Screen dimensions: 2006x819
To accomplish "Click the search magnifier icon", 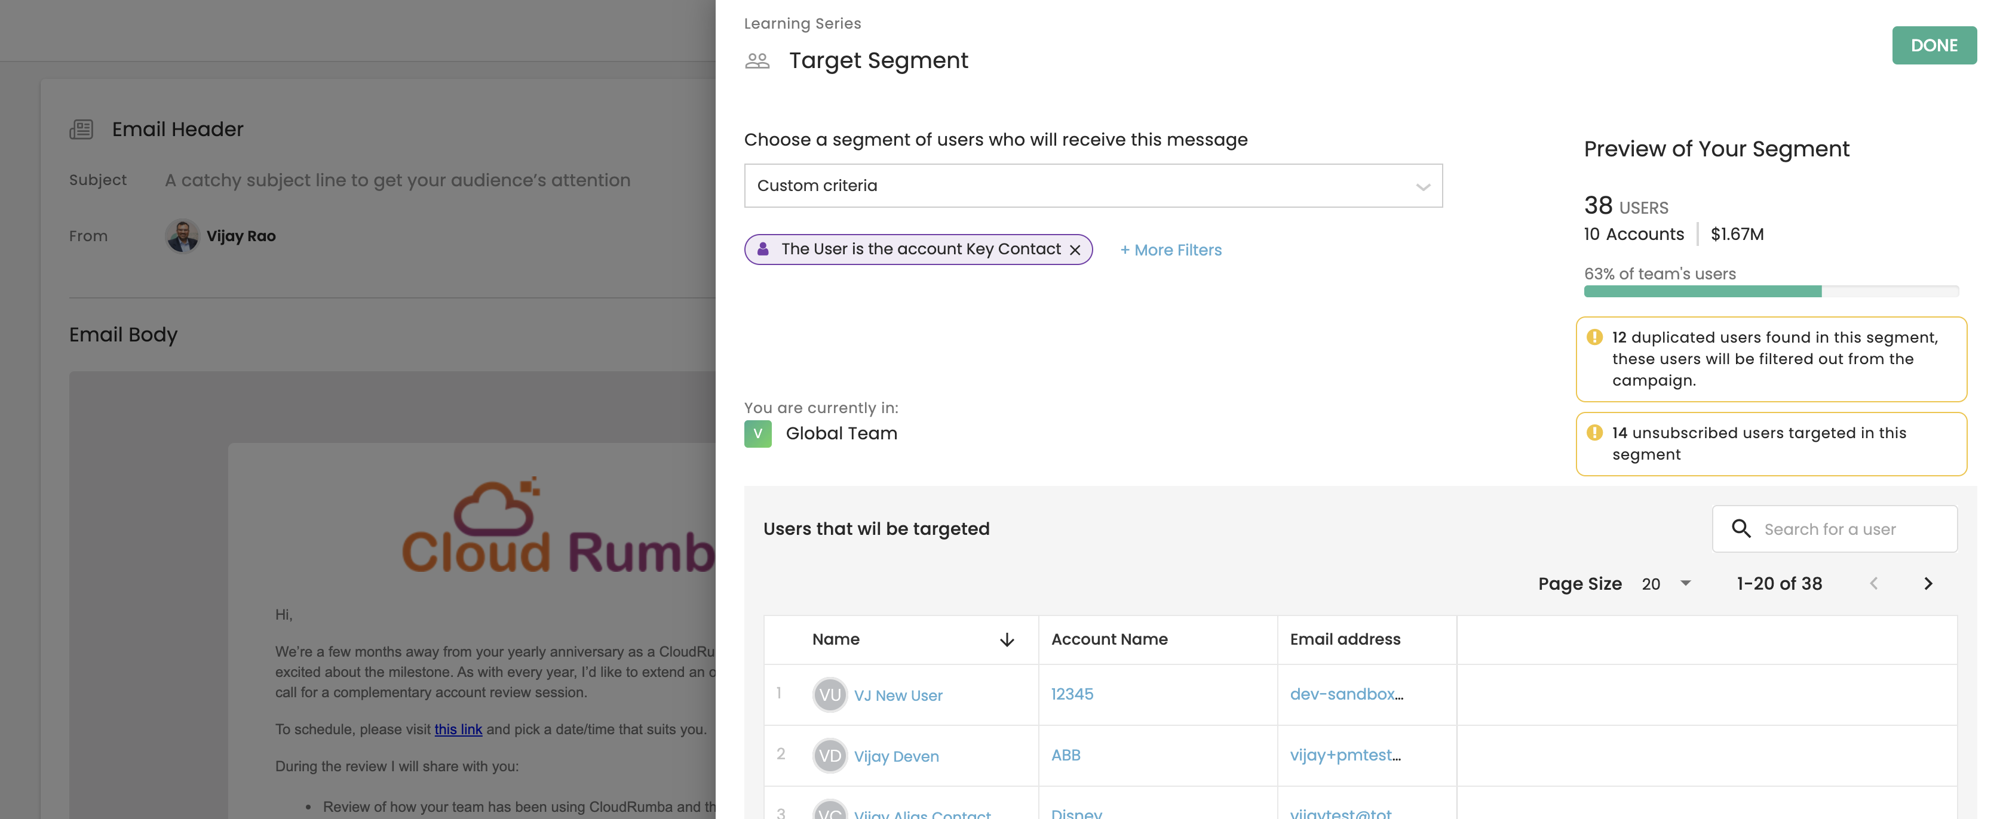I will [1740, 529].
